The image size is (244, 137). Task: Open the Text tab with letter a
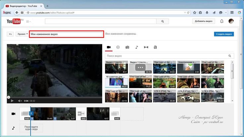click(x=155, y=47)
